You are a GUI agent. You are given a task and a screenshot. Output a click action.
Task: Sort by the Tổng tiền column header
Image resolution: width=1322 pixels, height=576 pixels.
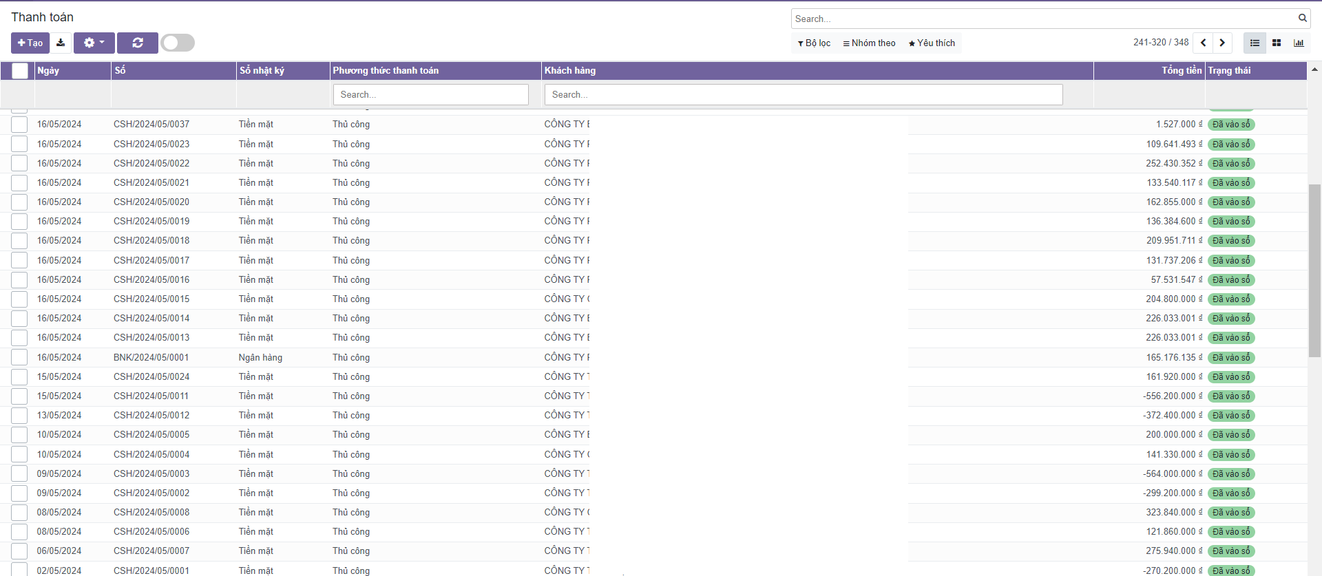click(1181, 70)
